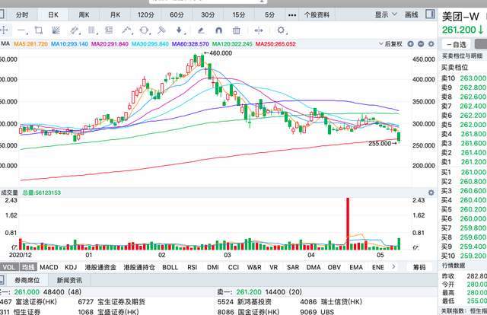Select the BOLL indicator
The height and width of the screenshot is (315, 487).
point(170,267)
